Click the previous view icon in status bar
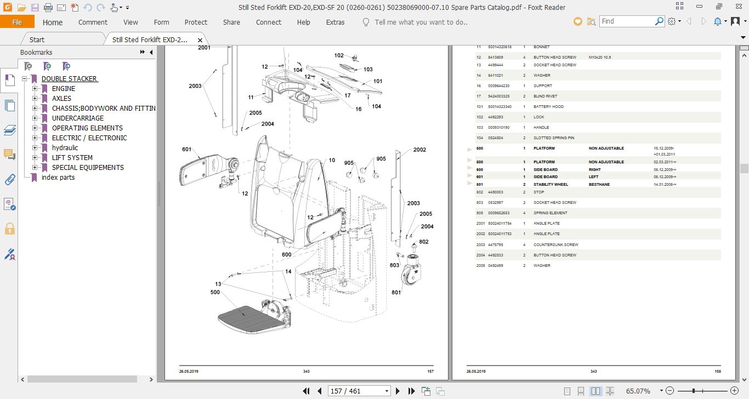749x399 pixels. [x=425, y=391]
